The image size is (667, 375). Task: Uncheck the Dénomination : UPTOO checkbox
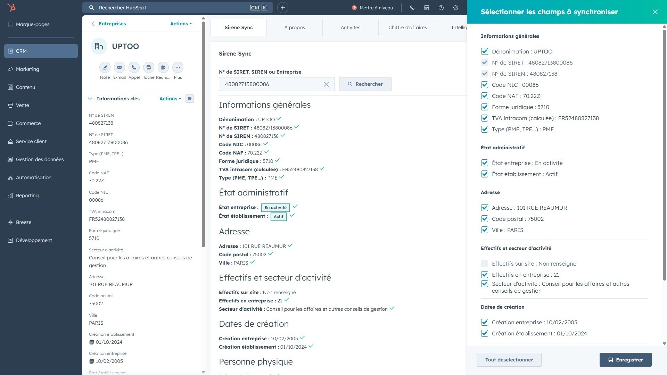pos(485,51)
